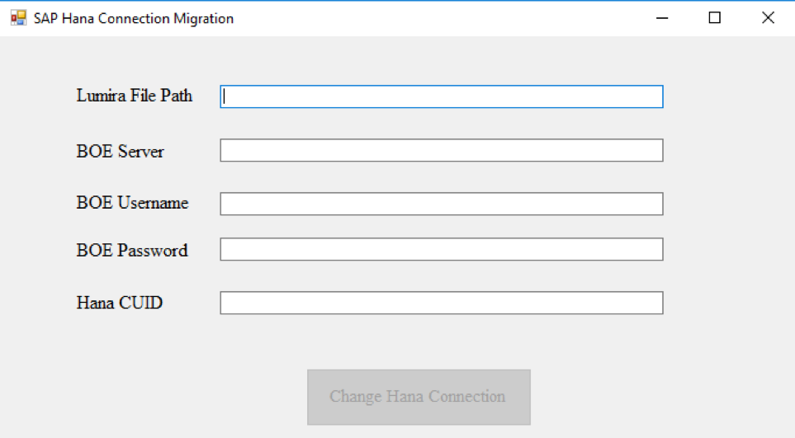Image resolution: width=795 pixels, height=438 pixels.
Task: Click the Lumira File Path text box
Action: pyautogui.click(x=441, y=97)
